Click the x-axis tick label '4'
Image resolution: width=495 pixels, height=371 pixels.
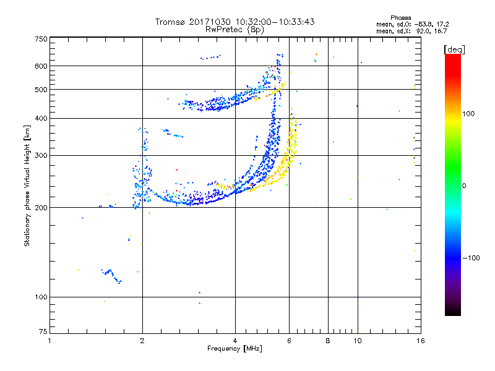click(235, 341)
